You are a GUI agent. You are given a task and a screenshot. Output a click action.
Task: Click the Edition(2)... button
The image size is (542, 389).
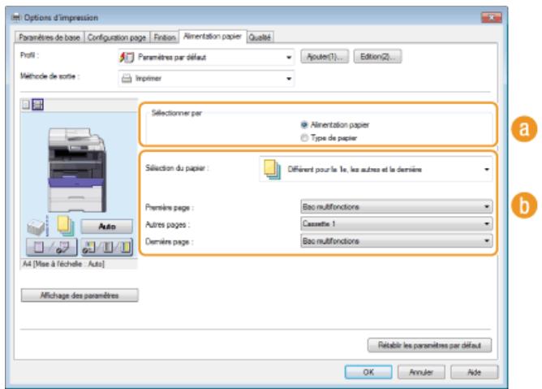[x=377, y=57]
